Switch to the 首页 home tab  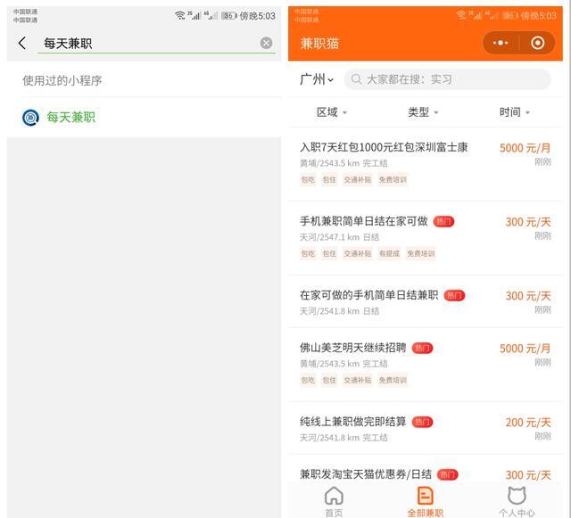coord(334,501)
